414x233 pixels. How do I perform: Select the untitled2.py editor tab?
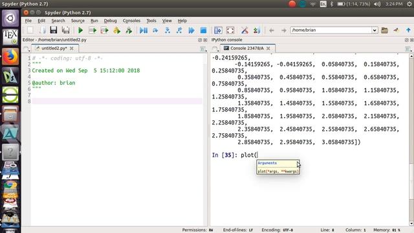tap(54, 49)
